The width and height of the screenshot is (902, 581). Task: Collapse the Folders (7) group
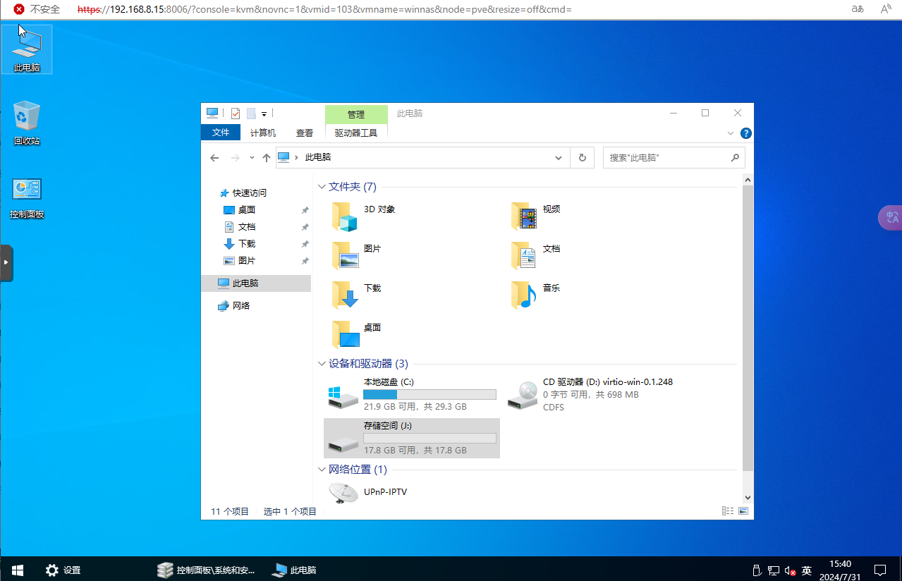322,187
